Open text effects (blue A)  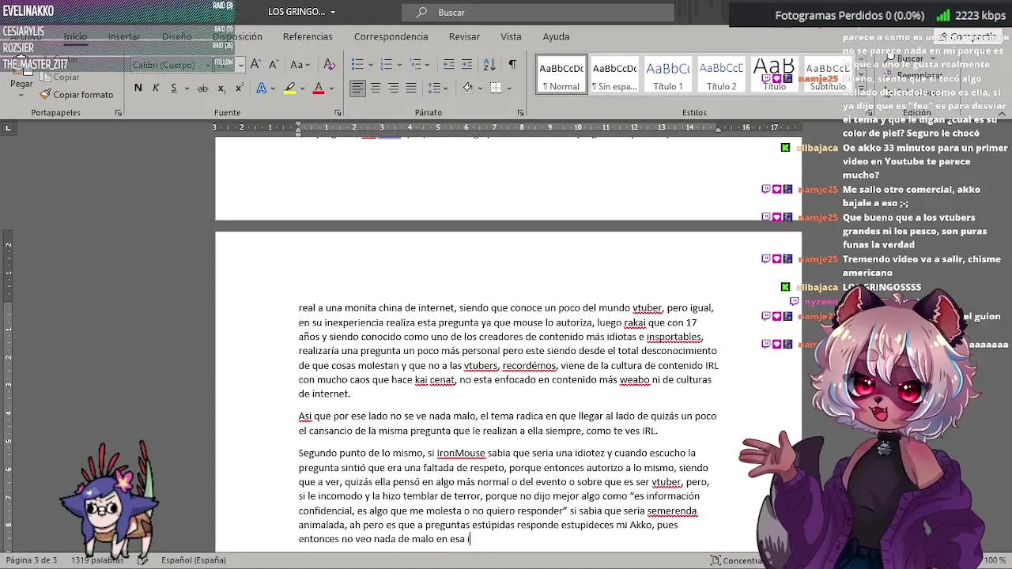click(x=262, y=88)
